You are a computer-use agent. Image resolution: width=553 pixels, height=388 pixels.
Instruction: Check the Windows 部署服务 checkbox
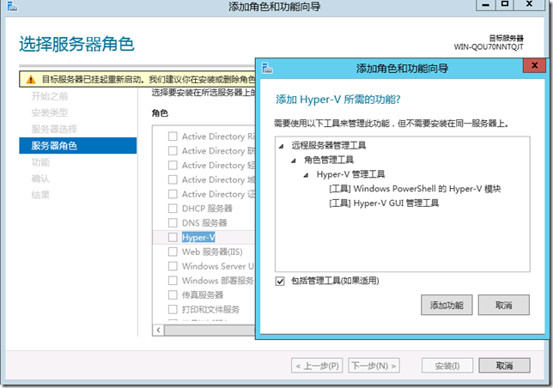click(x=173, y=281)
